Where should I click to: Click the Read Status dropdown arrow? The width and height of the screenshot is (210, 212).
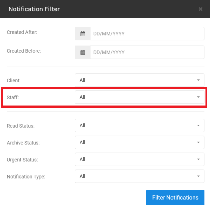[x=198, y=126]
